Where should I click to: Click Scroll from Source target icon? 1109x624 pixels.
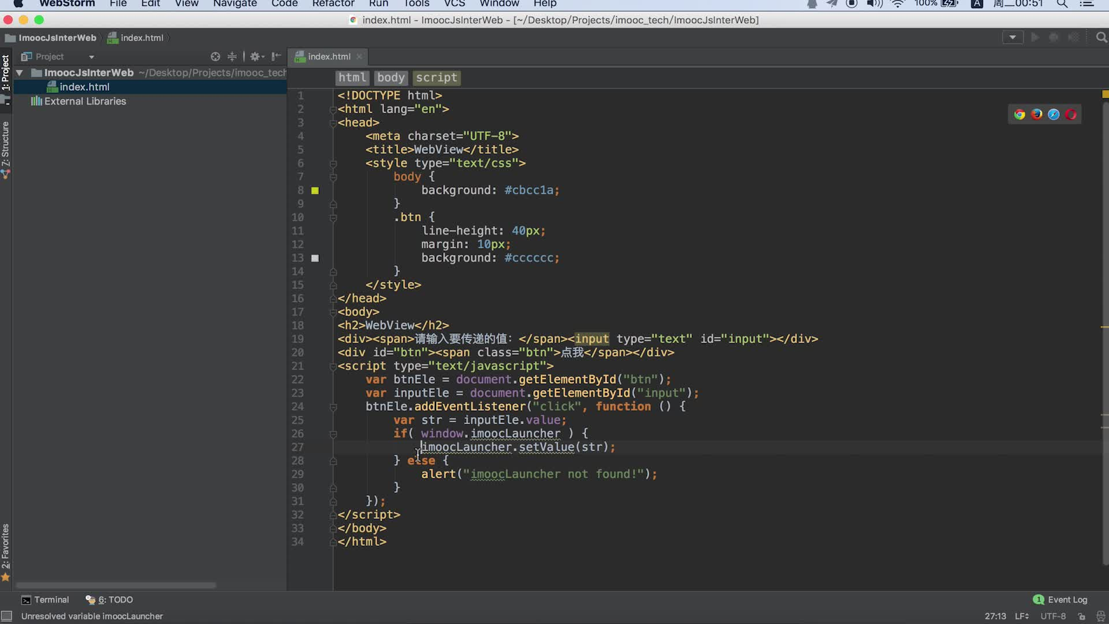click(x=215, y=57)
